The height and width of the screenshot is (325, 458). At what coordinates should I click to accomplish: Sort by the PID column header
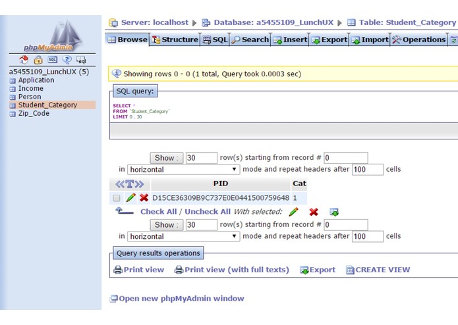(221, 184)
